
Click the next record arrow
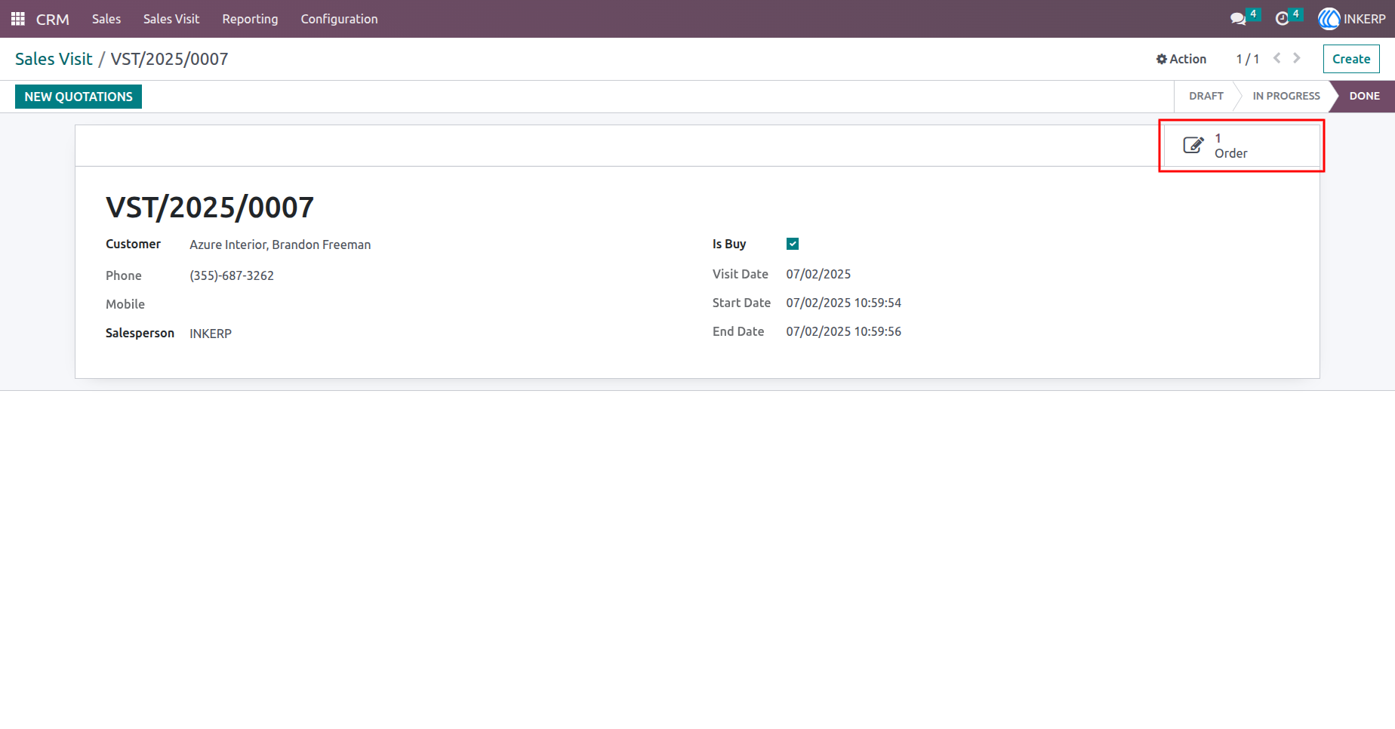1297,58
